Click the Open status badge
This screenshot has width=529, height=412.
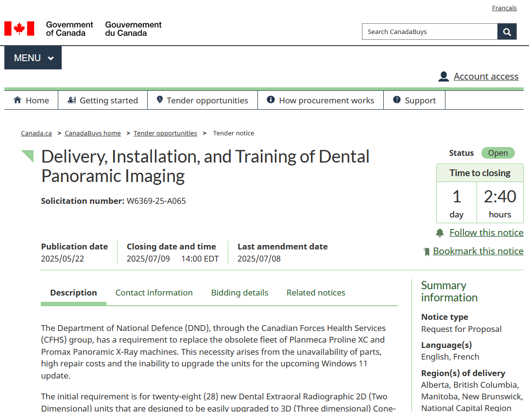[x=498, y=153]
